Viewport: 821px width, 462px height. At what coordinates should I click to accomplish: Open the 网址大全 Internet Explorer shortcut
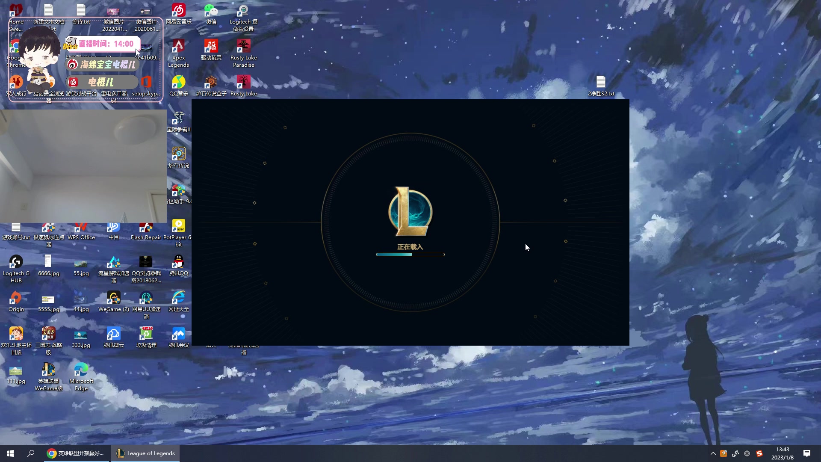pos(179,302)
